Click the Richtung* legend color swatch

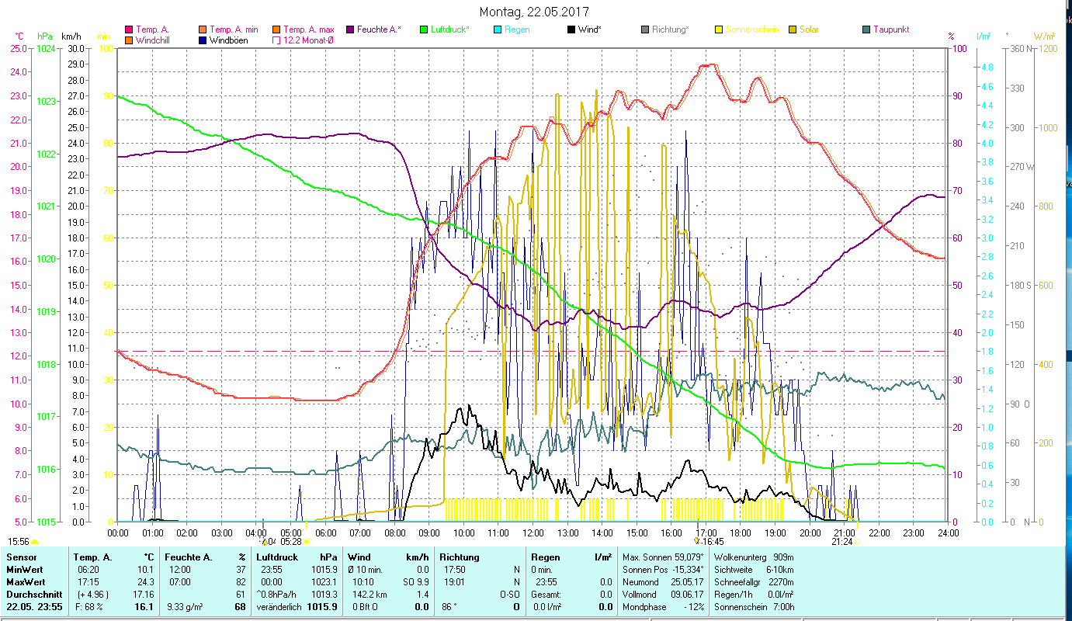[x=645, y=29]
